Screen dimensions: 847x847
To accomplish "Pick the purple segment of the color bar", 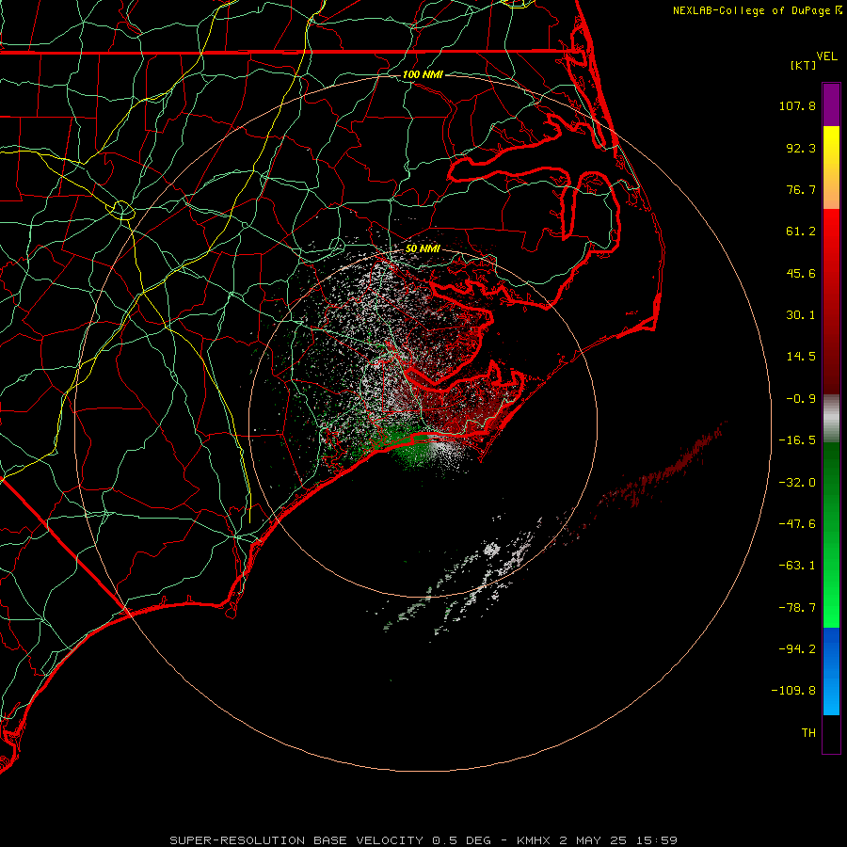I will pyautogui.click(x=831, y=105).
